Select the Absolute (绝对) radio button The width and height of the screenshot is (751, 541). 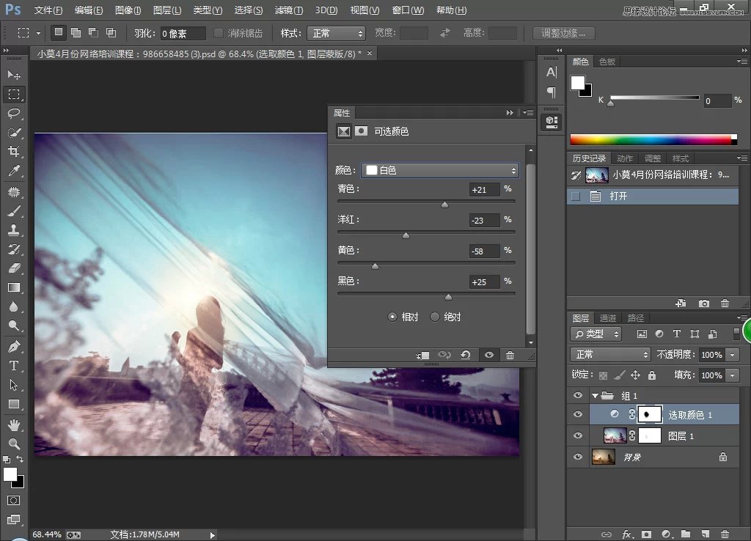[x=434, y=317]
